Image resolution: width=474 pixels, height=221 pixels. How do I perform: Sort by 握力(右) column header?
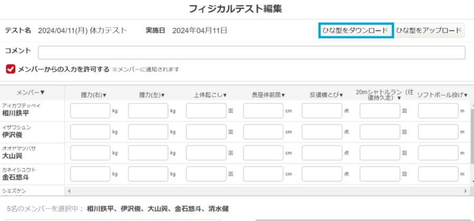click(x=94, y=95)
